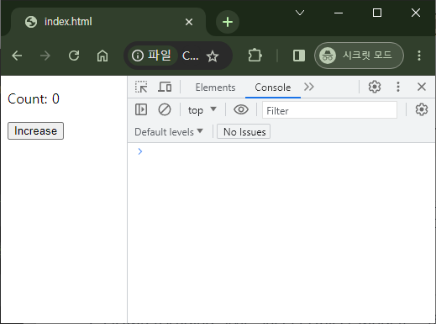The width and height of the screenshot is (436, 324).
Task: Close the index.html tab
Action: coord(189,22)
